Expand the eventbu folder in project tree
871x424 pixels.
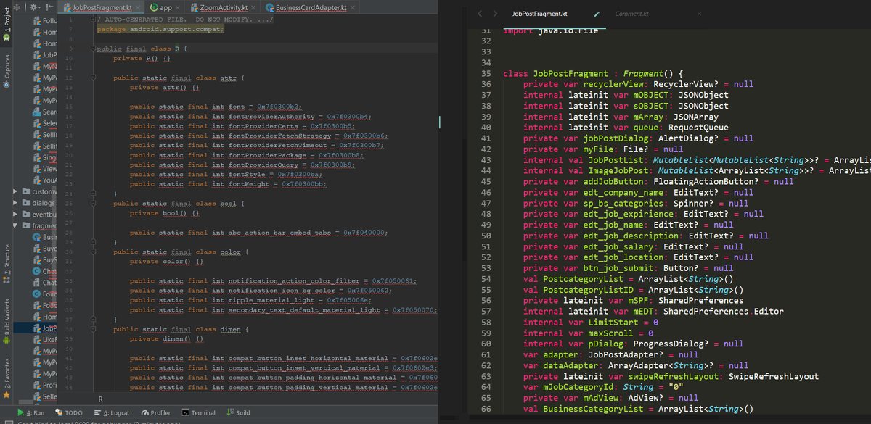pyautogui.click(x=17, y=215)
